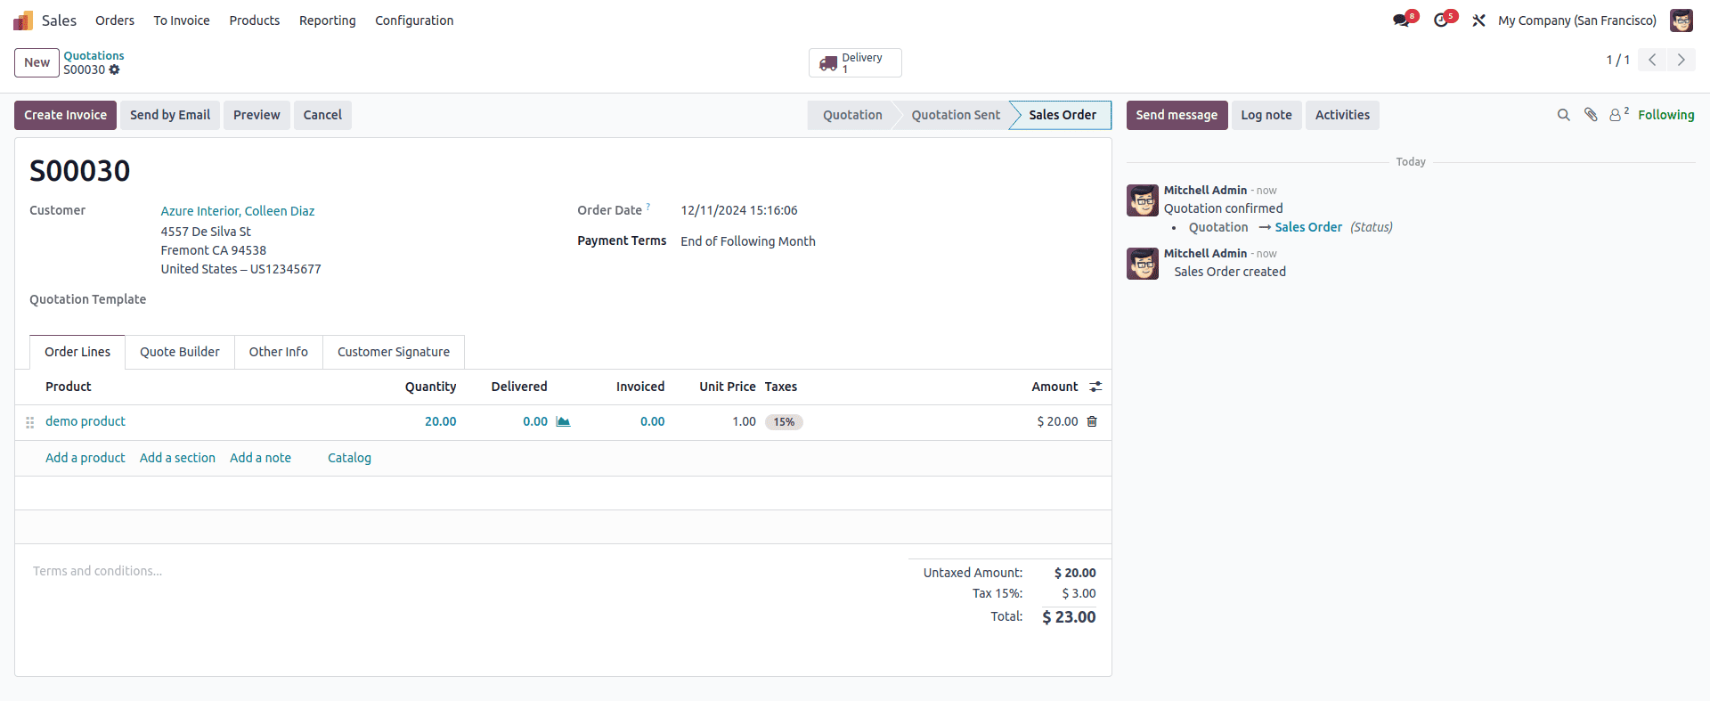Open the Catalog link
Image resolution: width=1710 pixels, height=701 pixels.
click(349, 458)
